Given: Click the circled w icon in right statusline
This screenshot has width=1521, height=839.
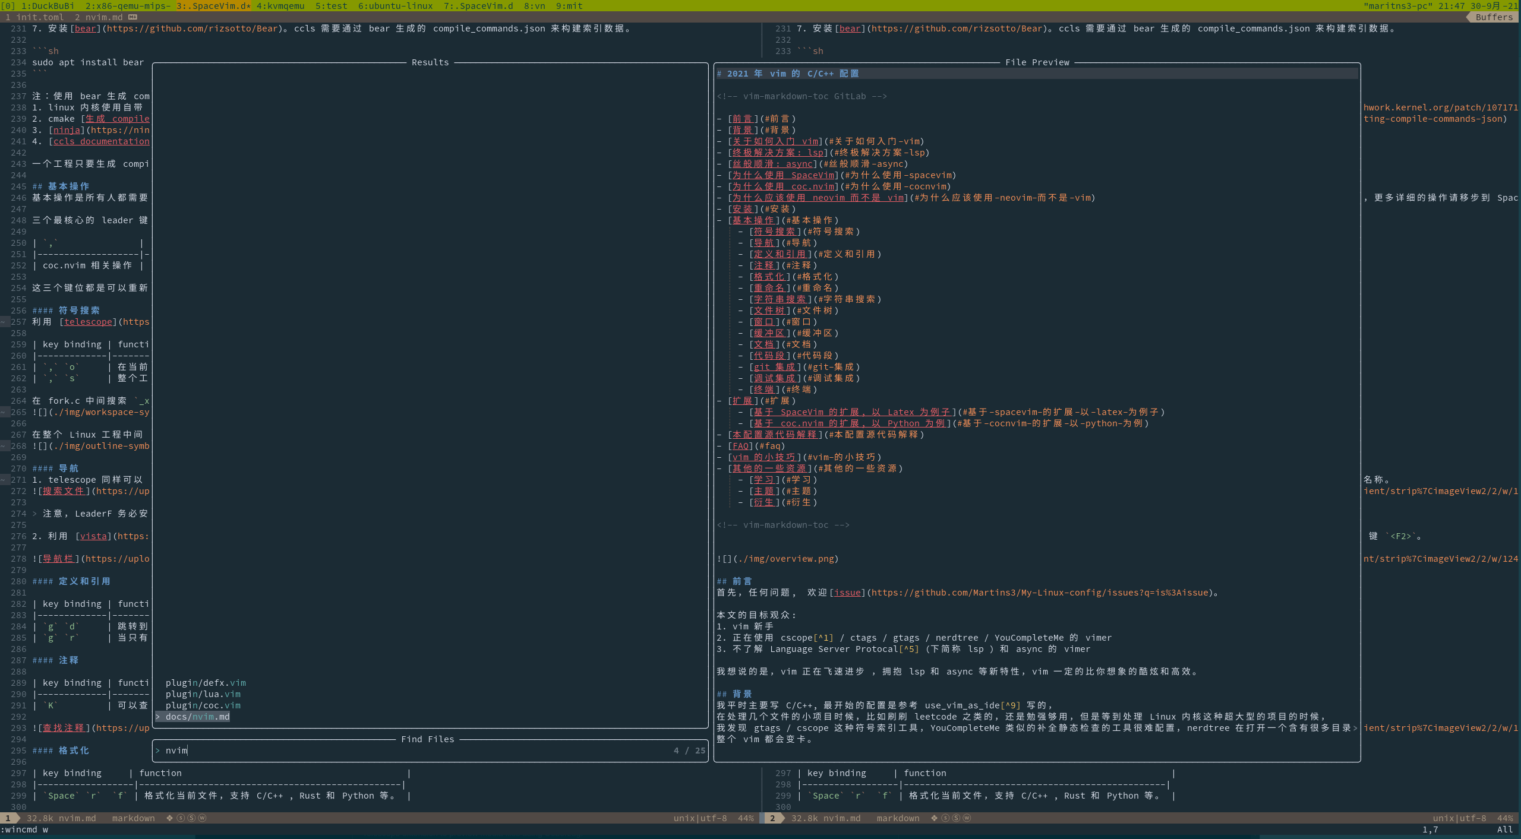Looking at the screenshot, I should click(967, 818).
